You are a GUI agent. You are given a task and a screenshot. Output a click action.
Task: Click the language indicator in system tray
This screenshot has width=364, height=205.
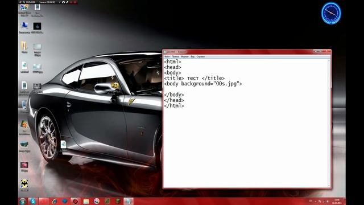[x=311, y=201]
